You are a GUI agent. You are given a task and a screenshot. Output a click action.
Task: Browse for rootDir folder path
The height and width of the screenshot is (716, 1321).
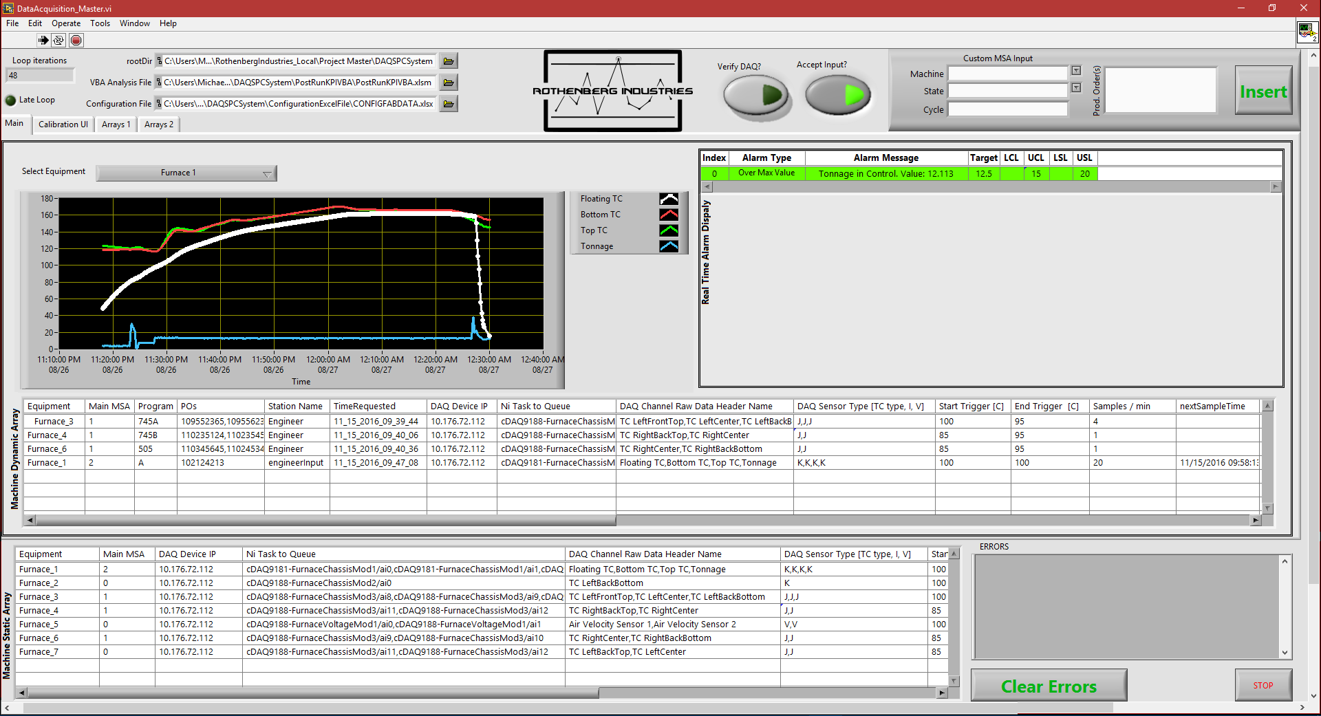pyautogui.click(x=449, y=61)
